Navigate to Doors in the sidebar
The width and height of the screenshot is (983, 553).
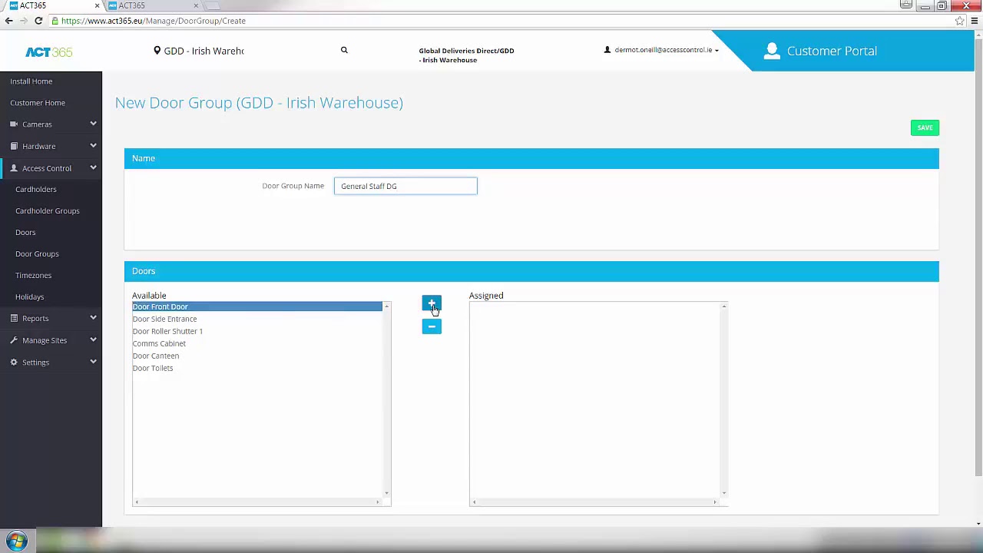[x=25, y=233]
